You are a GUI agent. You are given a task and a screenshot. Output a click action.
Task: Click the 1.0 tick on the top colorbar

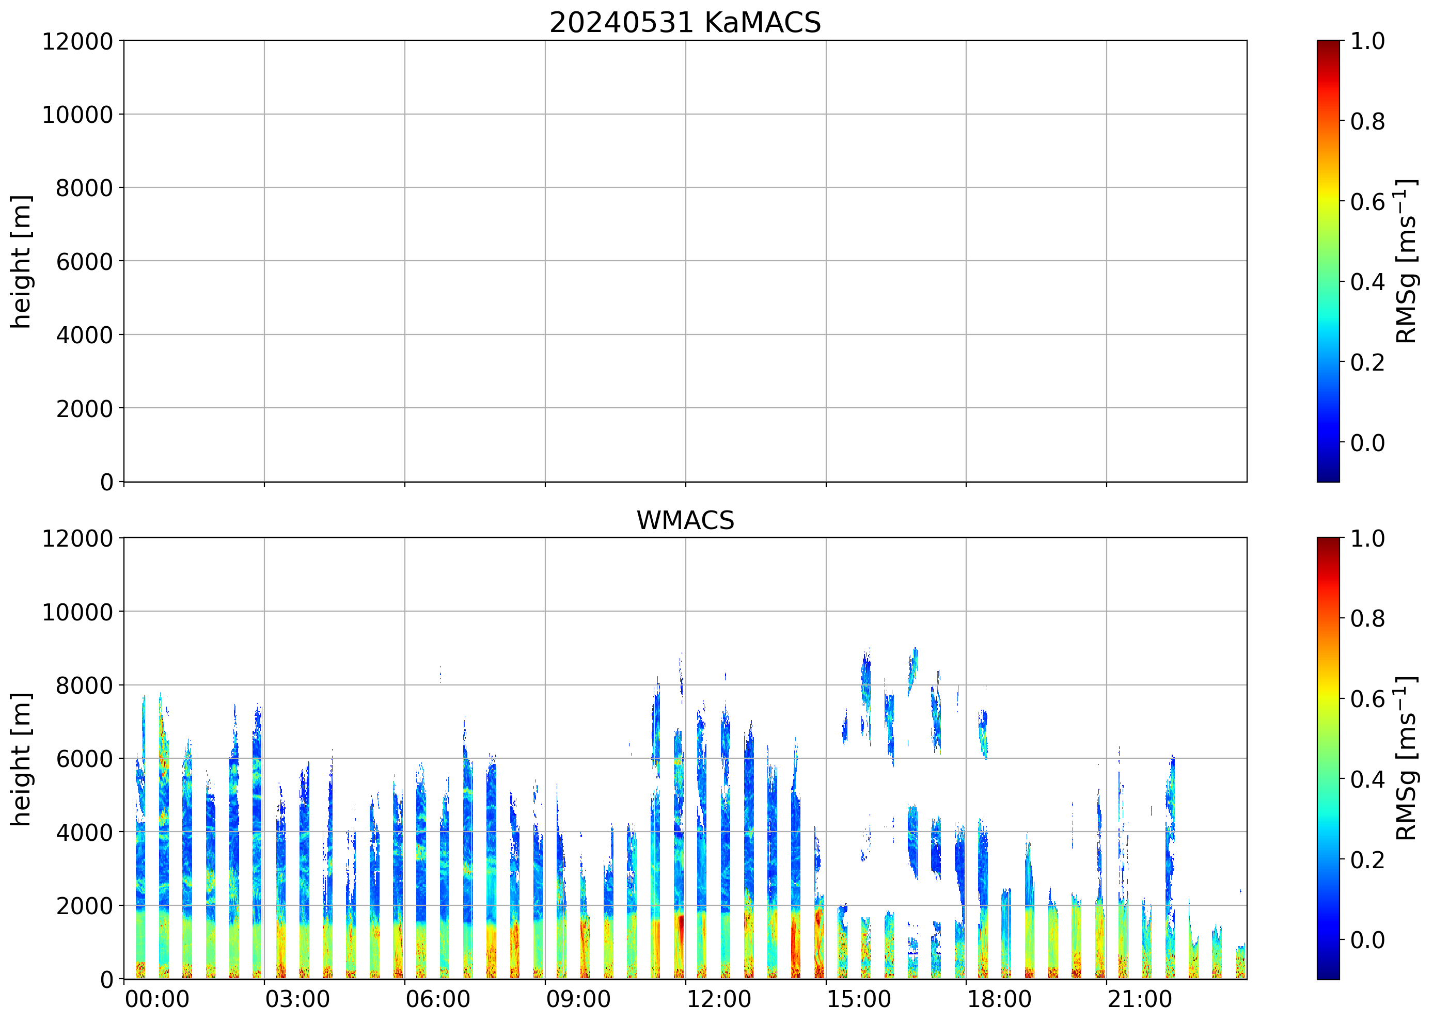click(1367, 41)
